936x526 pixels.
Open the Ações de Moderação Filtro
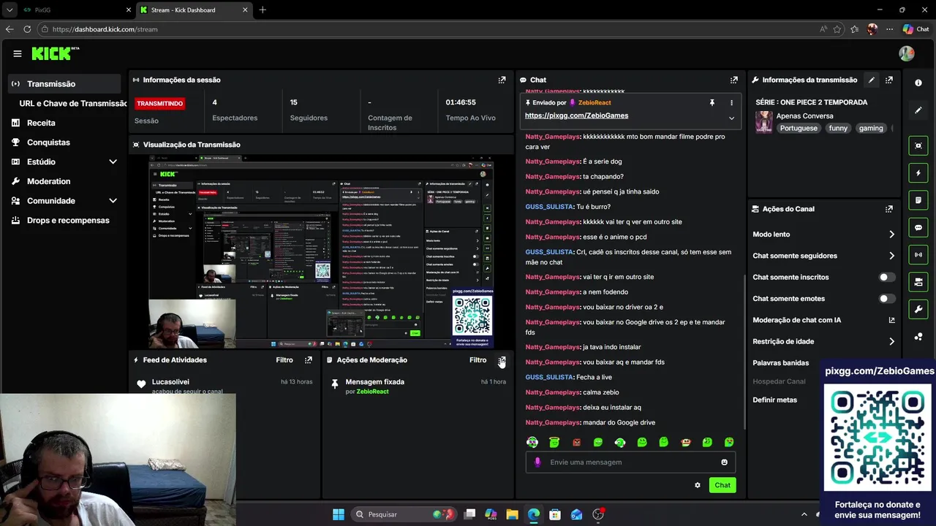(478, 359)
